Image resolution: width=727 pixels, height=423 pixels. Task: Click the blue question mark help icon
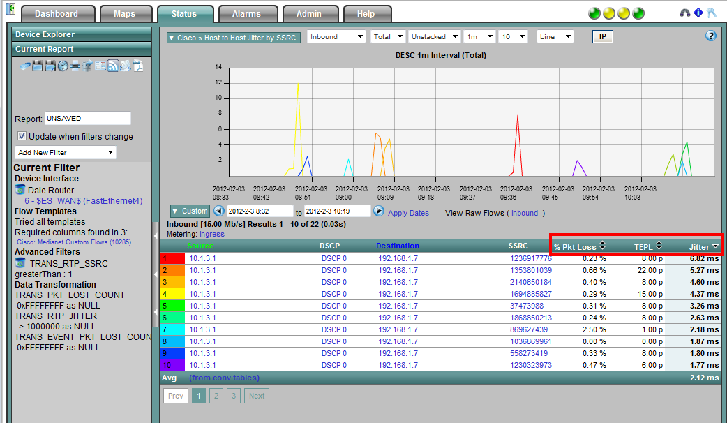pyautogui.click(x=711, y=36)
